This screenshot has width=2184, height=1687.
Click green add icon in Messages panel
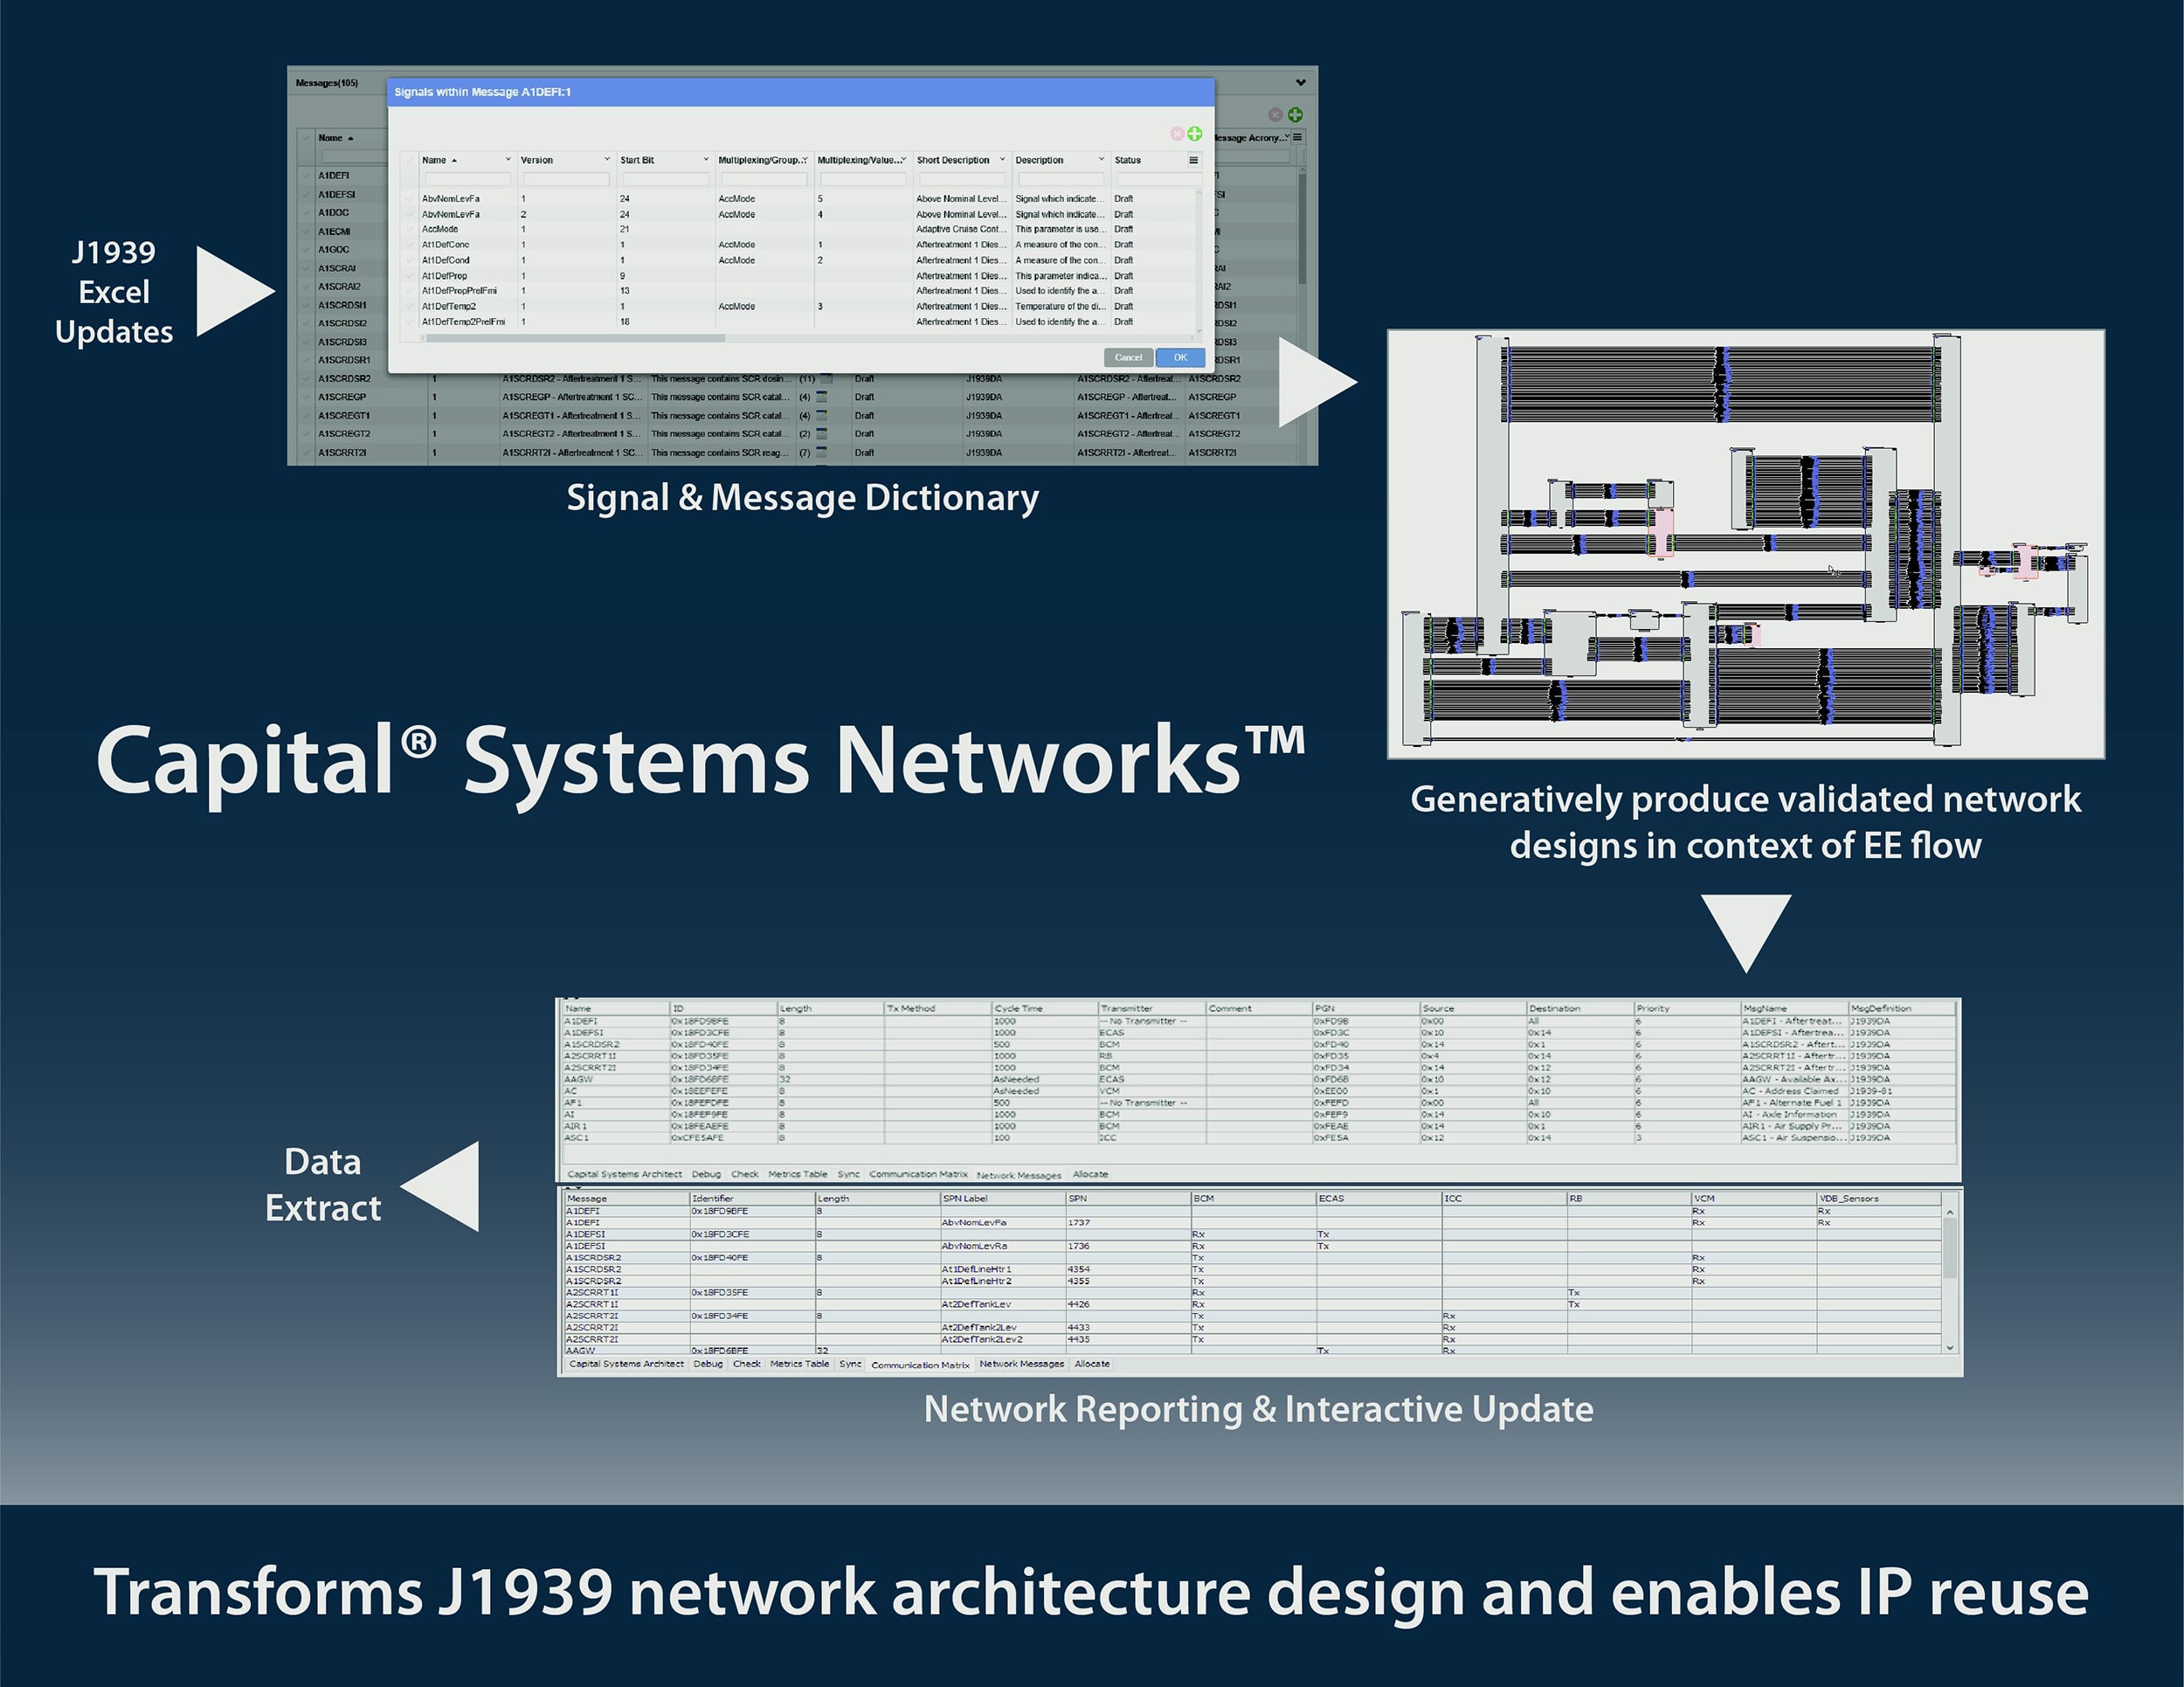1295,115
